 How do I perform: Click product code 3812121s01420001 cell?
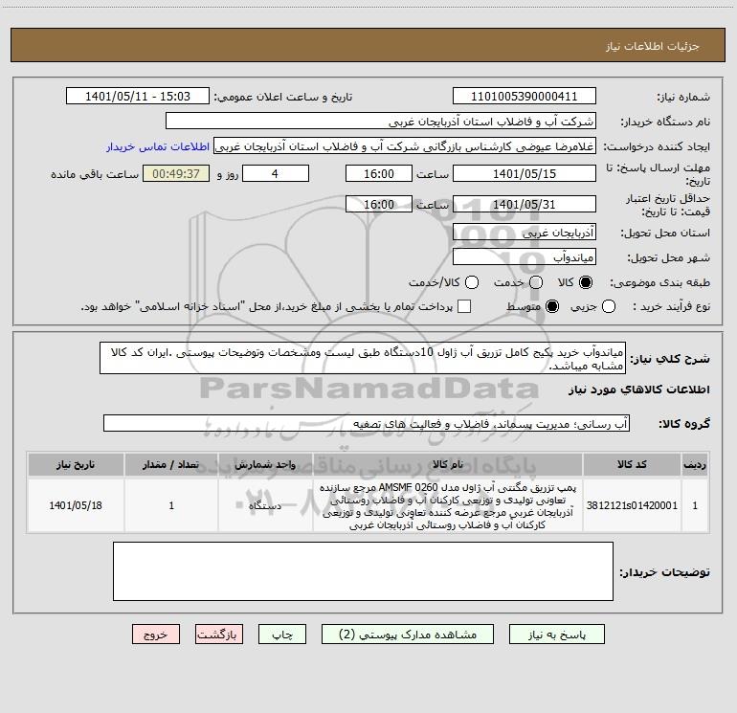coord(632,505)
